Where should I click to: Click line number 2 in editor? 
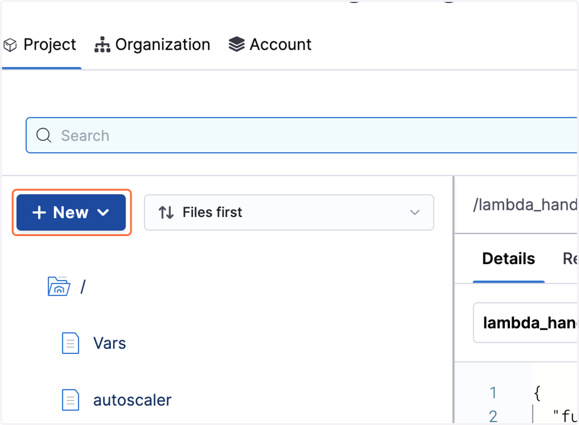(493, 416)
